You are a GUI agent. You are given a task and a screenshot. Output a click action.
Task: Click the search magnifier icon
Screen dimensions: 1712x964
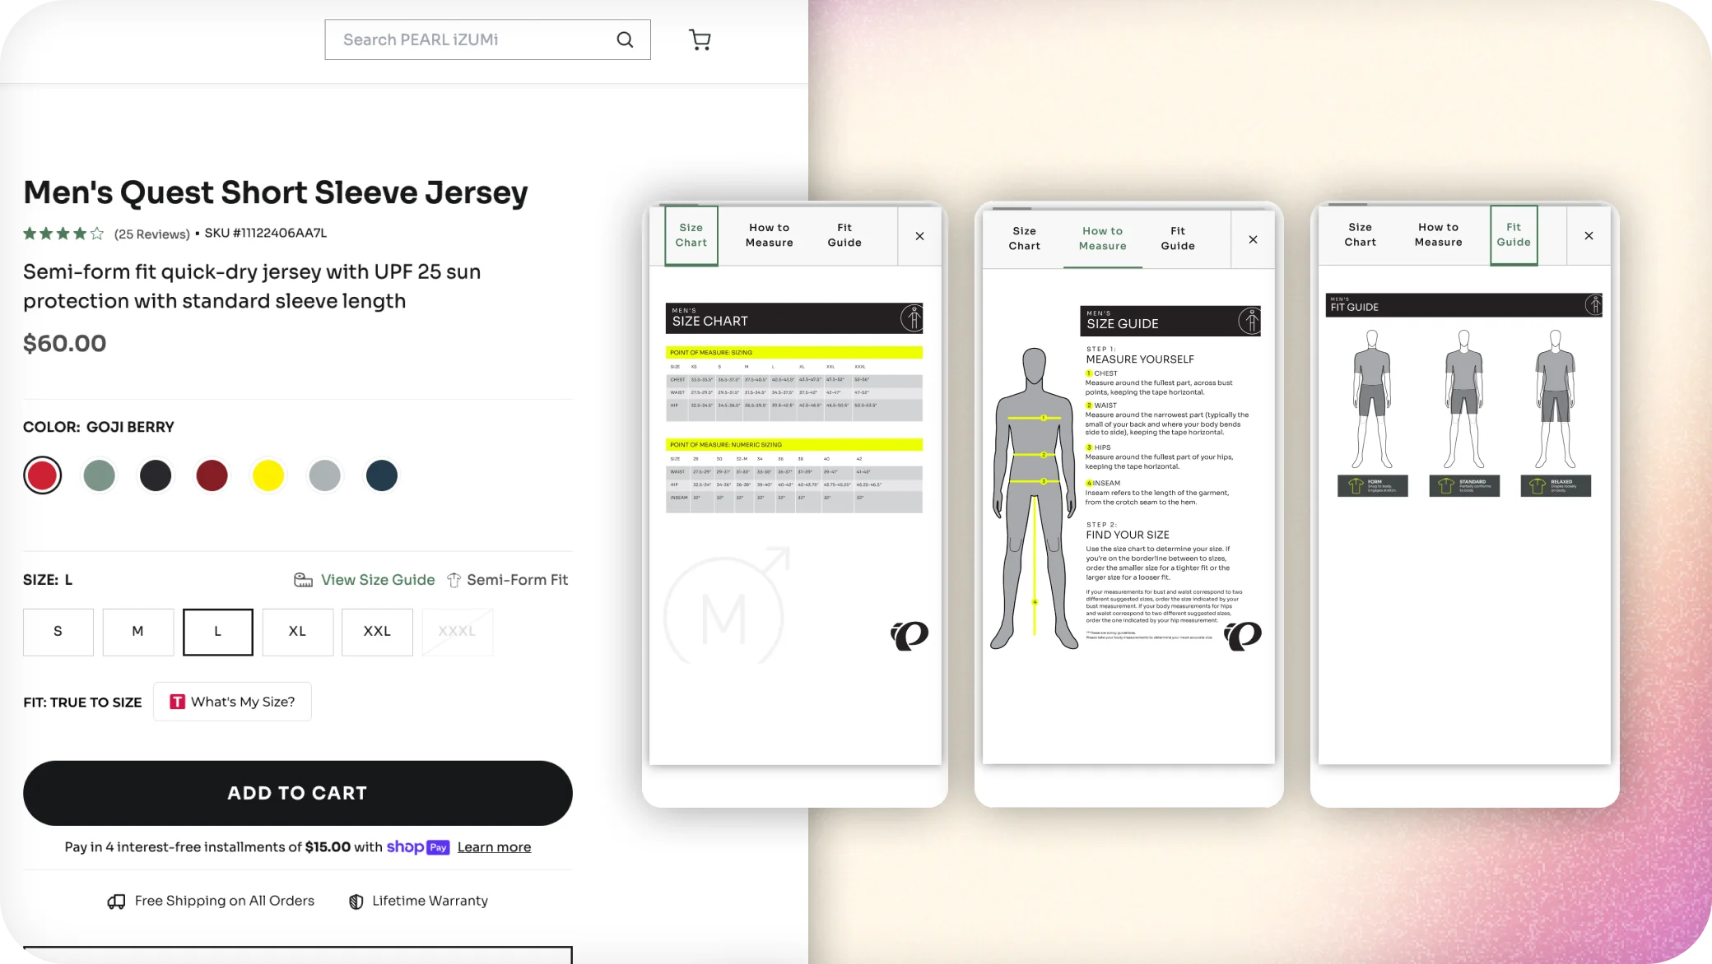(x=625, y=39)
